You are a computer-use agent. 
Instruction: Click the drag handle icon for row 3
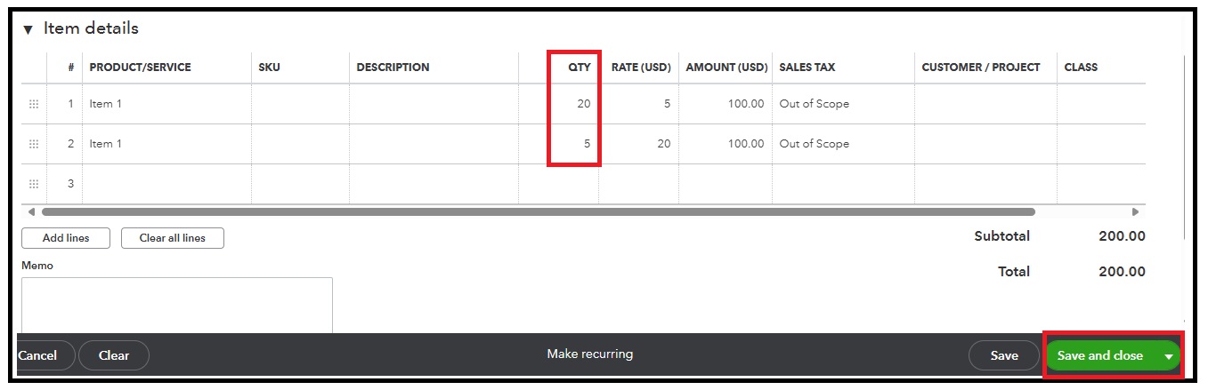click(x=34, y=184)
